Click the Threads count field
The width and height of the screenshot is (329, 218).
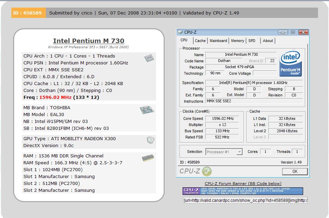tap(297, 152)
